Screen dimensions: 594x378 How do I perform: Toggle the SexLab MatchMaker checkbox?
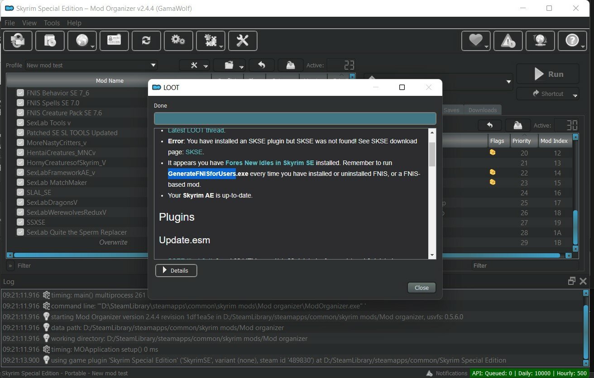click(20, 182)
